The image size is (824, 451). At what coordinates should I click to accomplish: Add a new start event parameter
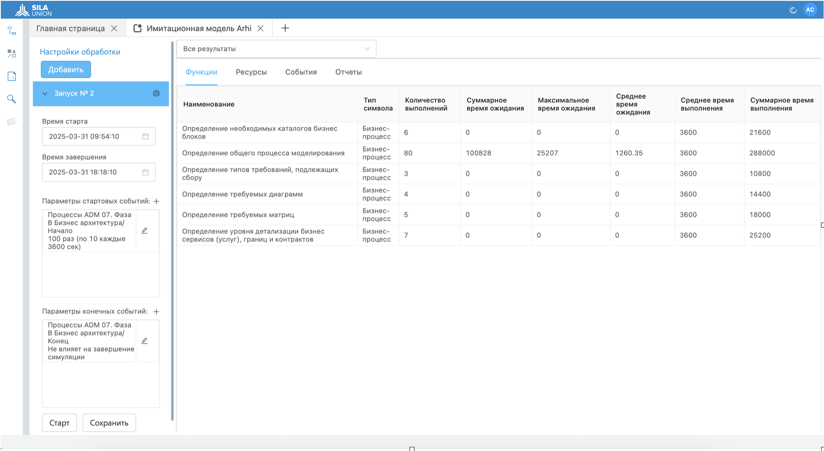156,201
